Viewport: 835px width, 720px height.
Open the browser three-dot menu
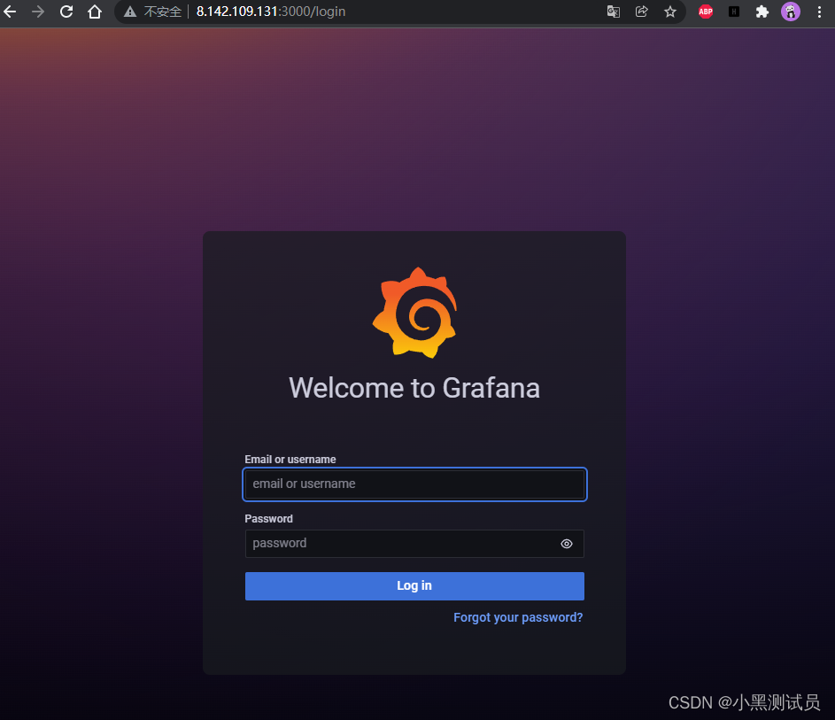[819, 12]
